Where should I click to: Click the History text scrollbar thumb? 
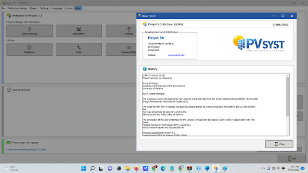288,97
